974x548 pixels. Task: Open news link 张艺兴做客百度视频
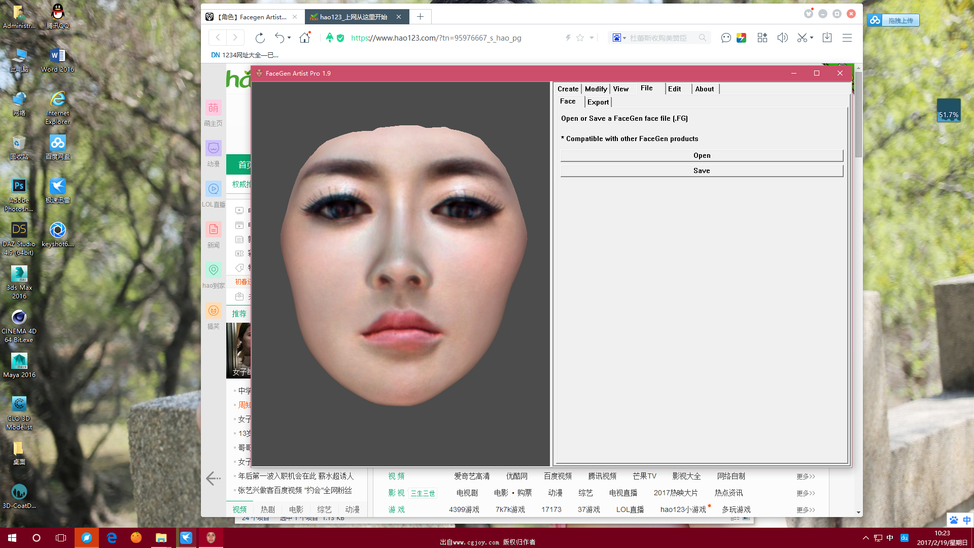click(x=294, y=490)
